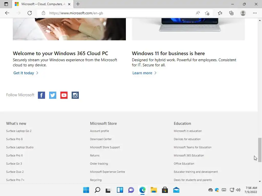The height and width of the screenshot is (196, 262).
Task: Open network status tray icon
Action: point(232,190)
